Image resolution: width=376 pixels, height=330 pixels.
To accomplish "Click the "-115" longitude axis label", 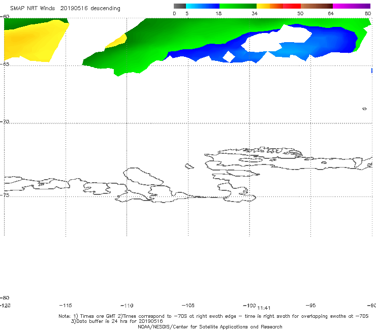I will [x=66, y=305].
